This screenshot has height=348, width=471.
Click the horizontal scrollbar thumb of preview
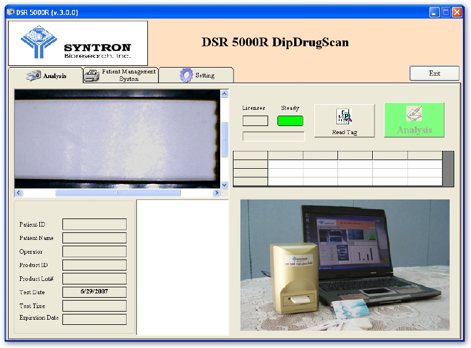tap(118, 192)
